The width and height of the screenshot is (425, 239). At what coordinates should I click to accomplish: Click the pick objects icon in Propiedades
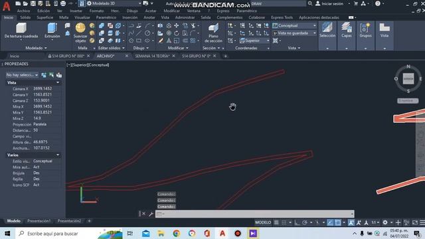point(51,75)
